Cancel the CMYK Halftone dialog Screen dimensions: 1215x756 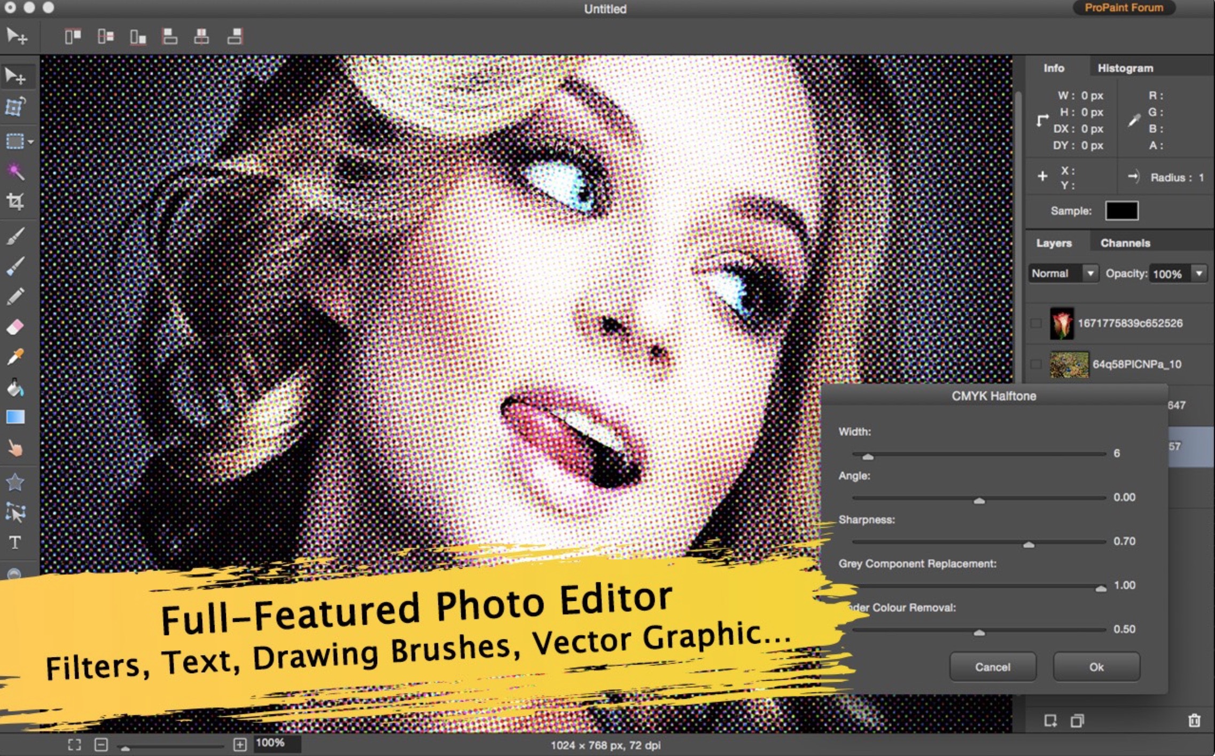pos(992,667)
